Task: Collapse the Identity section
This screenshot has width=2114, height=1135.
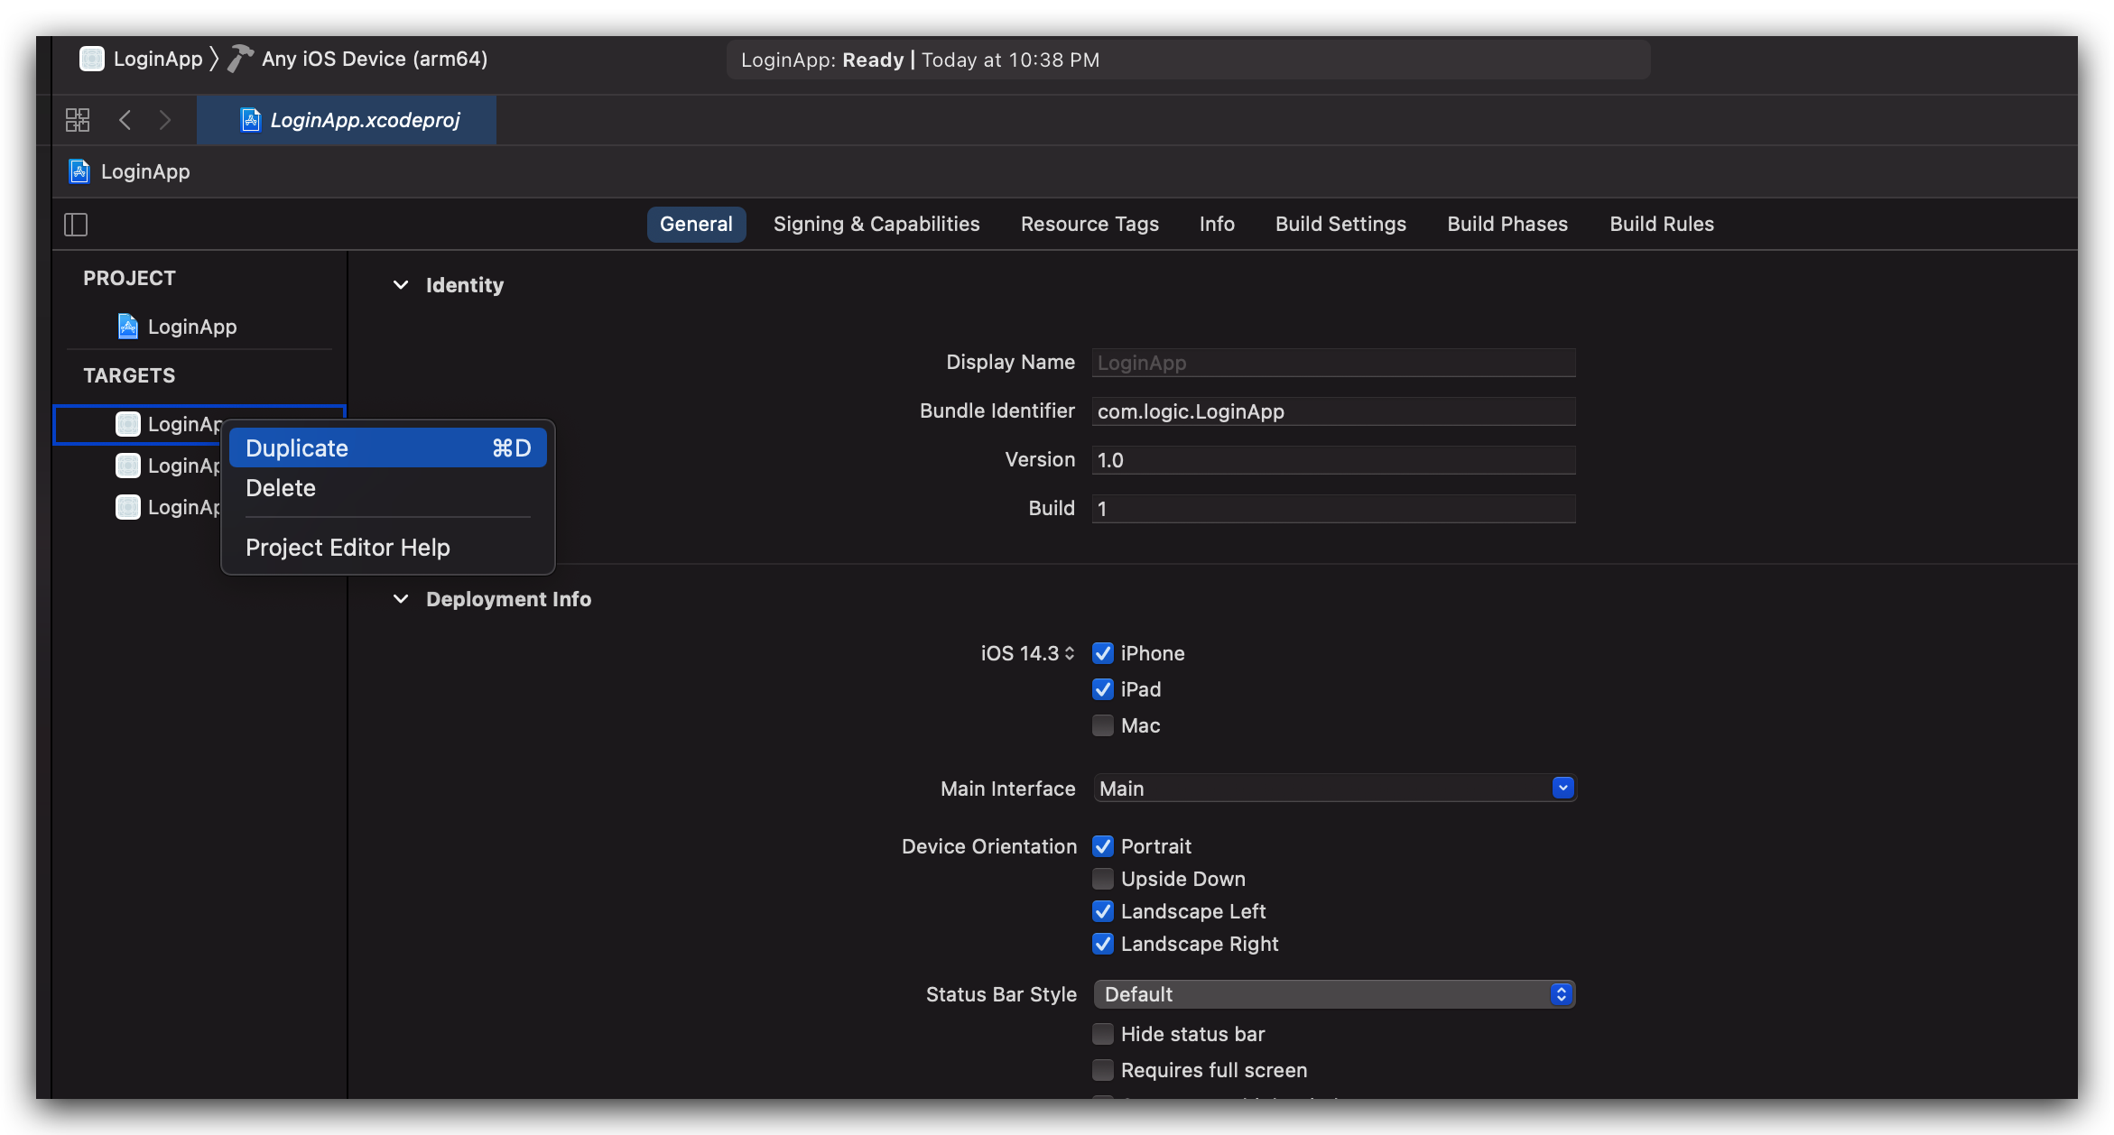Action: 401,285
